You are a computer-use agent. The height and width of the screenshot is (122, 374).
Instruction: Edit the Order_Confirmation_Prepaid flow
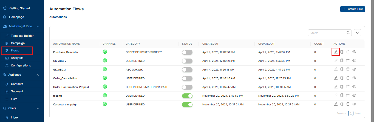click(x=336, y=87)
